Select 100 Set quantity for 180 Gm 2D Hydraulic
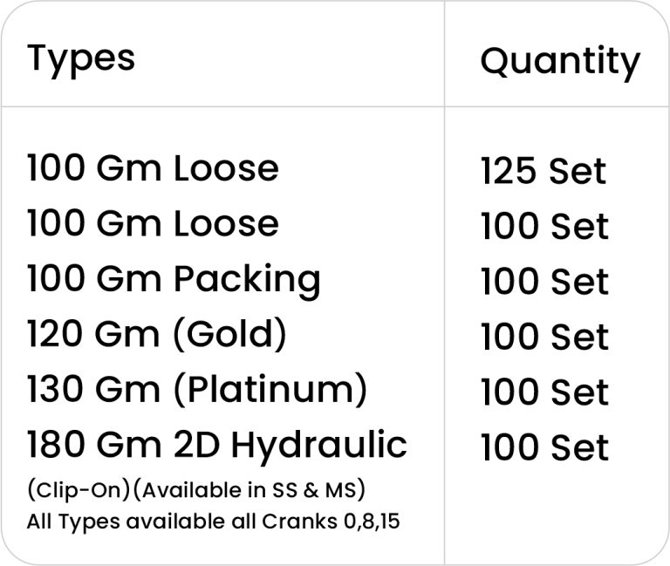Screen dimensions: 670x566 click(x=544, y=447)
